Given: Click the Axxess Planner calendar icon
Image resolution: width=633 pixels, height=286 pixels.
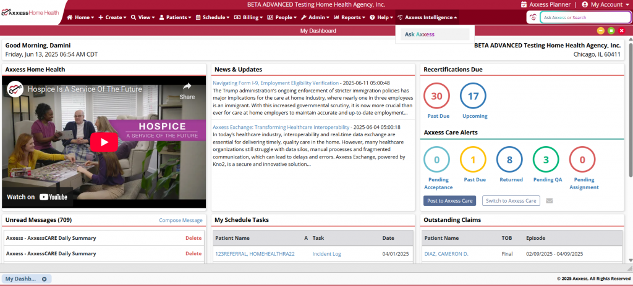Looking at the screenshot, I should tap(524, 4).
